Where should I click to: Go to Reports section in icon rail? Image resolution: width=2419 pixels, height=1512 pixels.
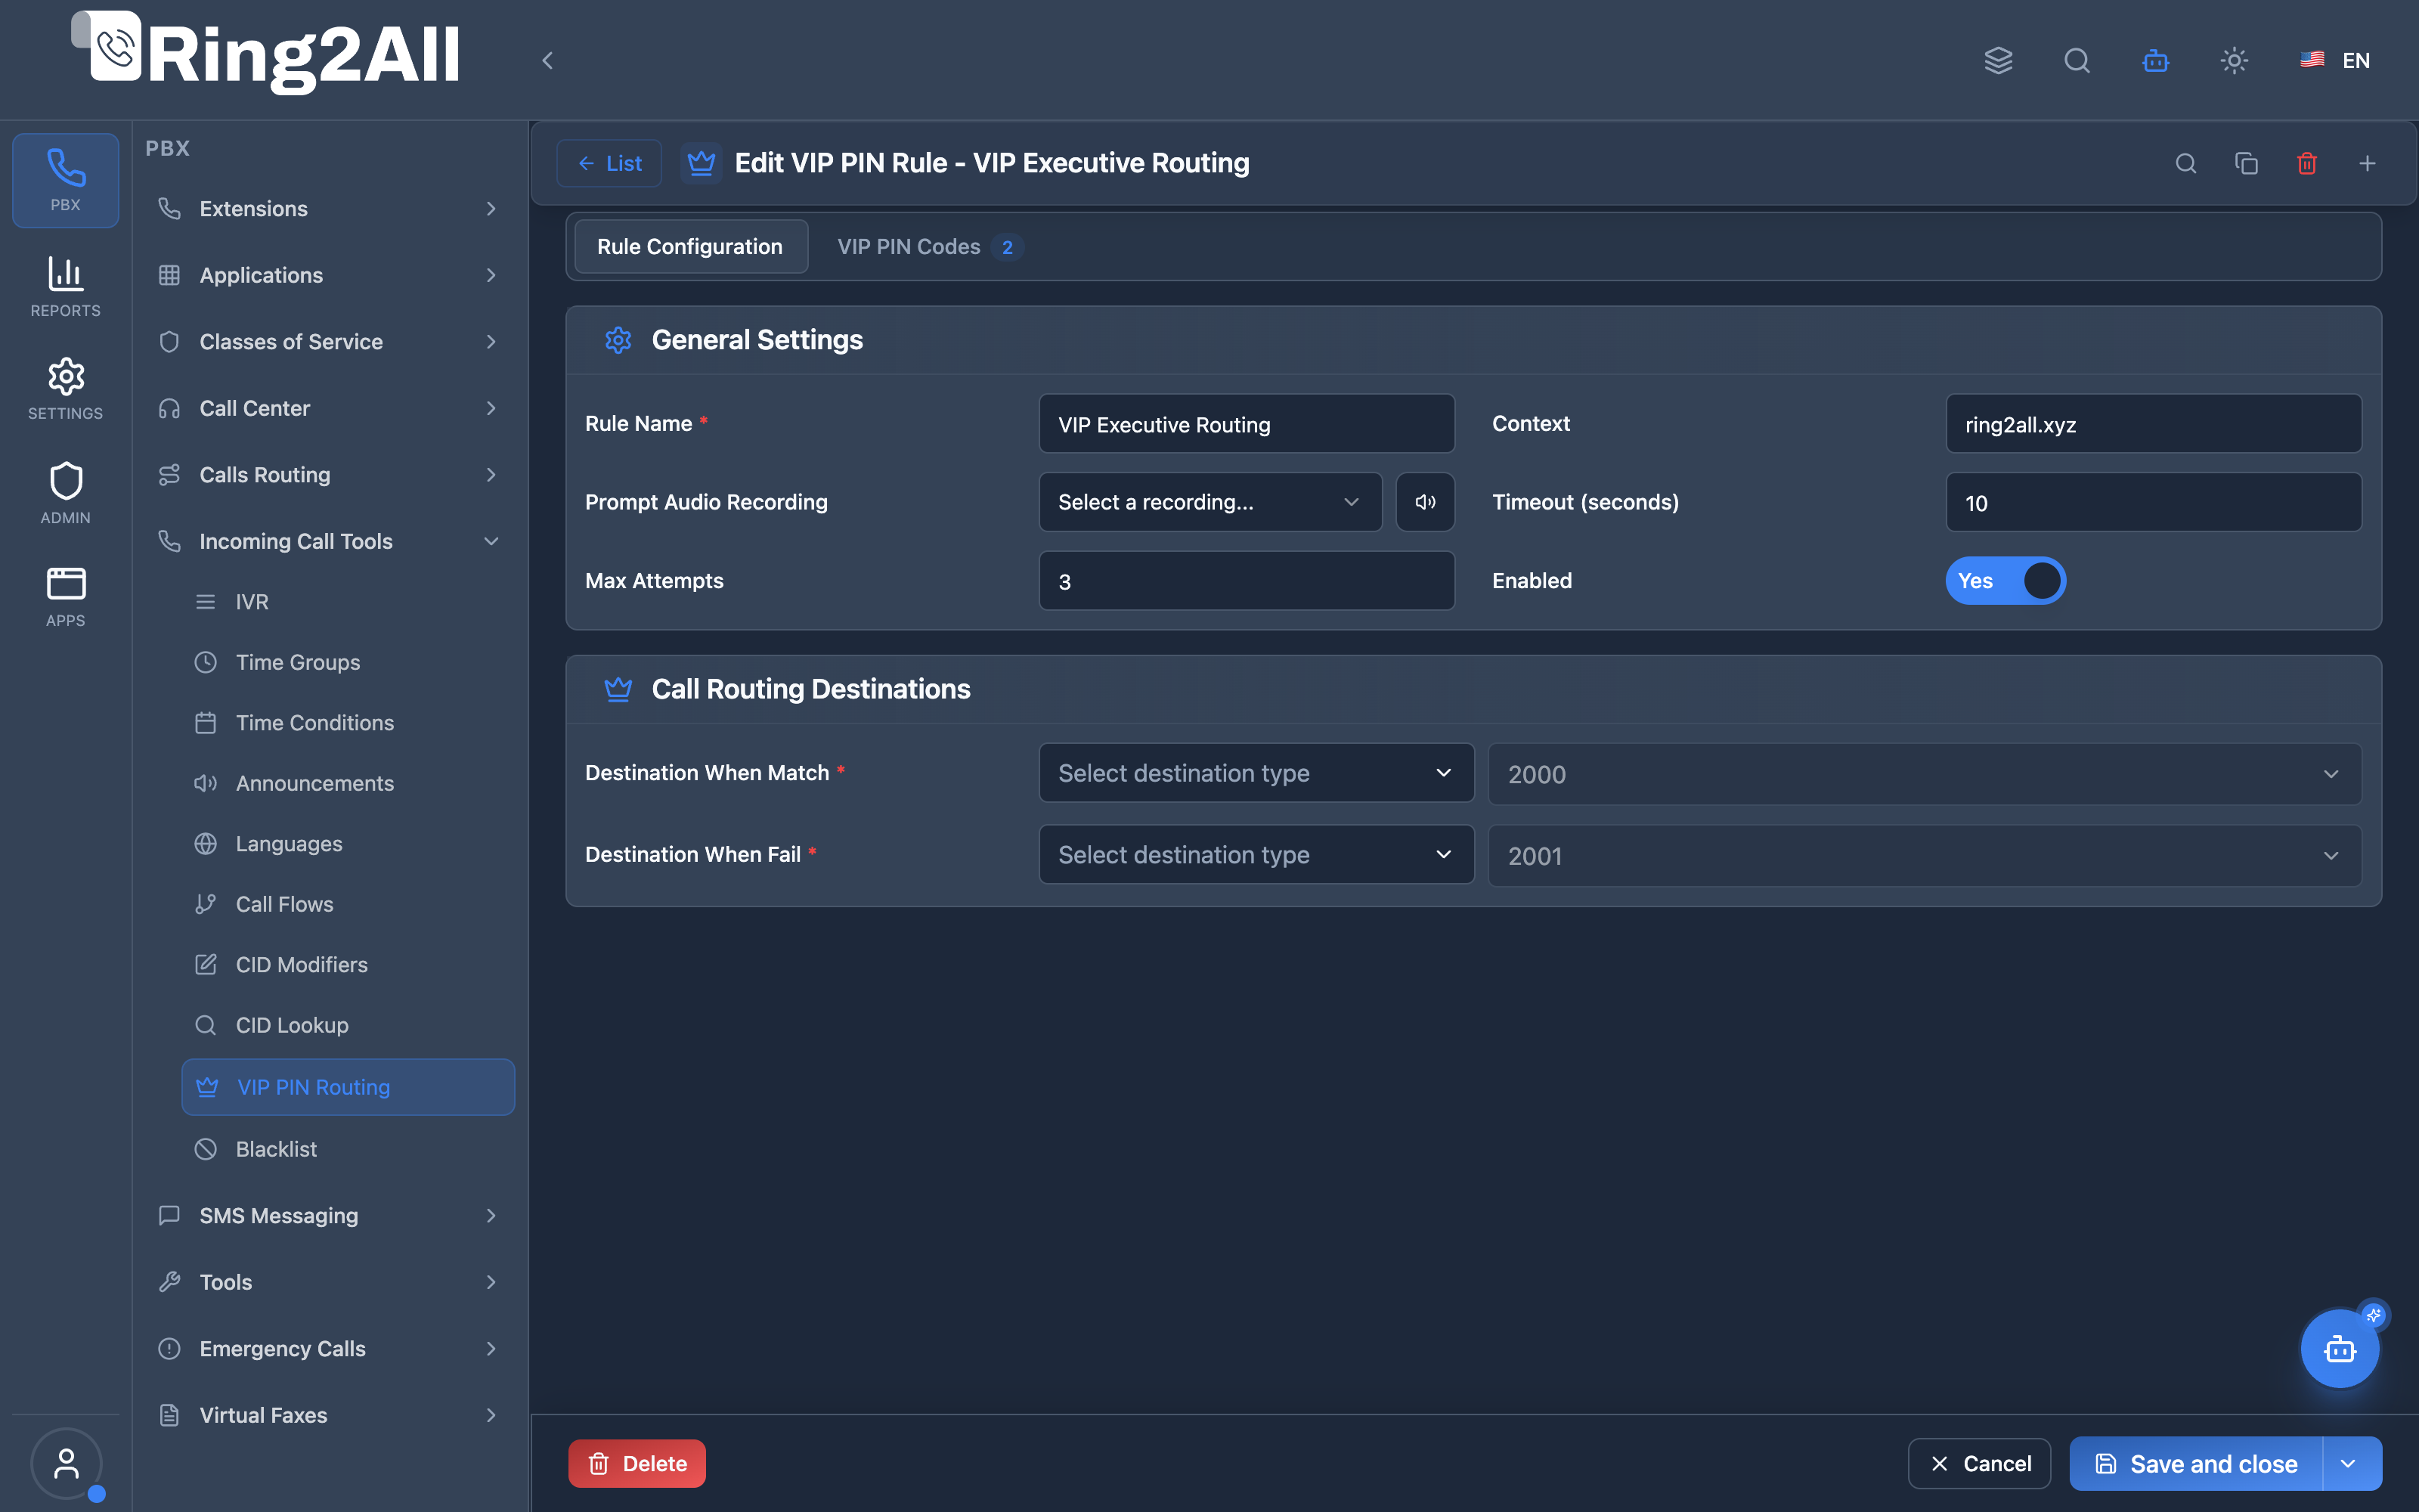(x=66, y=287)
